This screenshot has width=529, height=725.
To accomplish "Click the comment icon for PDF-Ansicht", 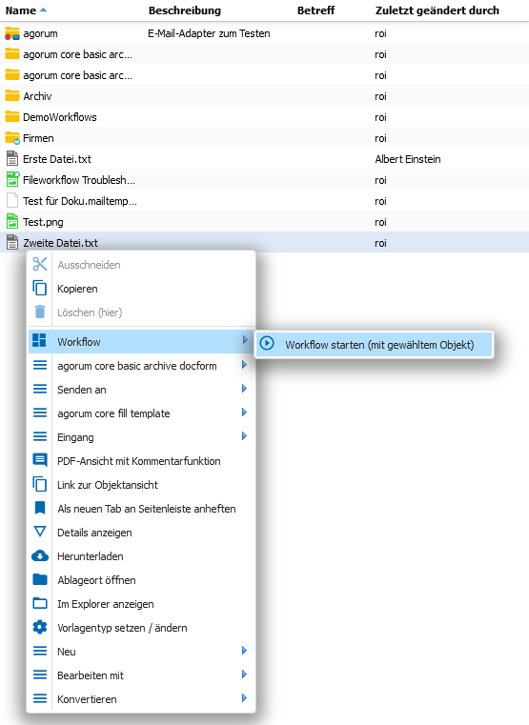I will (40, 460).
